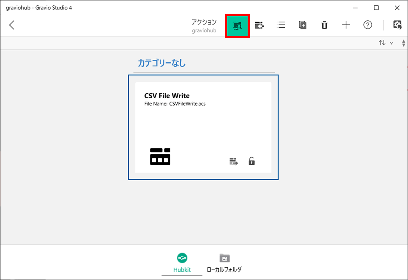Maximize the Gravio Studio window
This screenshot has width=408, height=280.
(x=376, y=8)
